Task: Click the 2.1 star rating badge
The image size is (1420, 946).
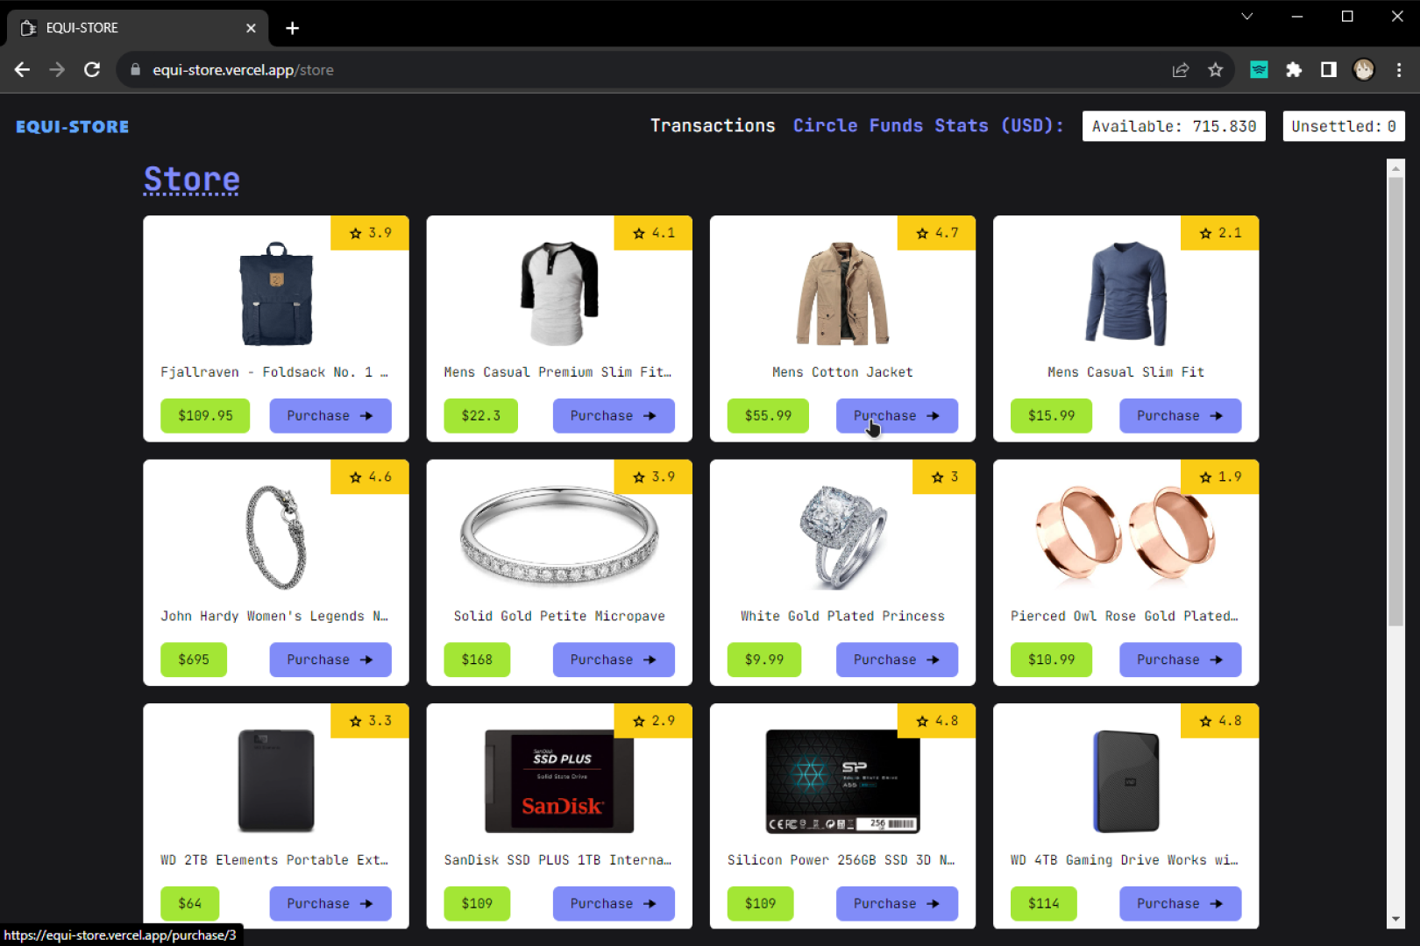Action: point(1219,233)
